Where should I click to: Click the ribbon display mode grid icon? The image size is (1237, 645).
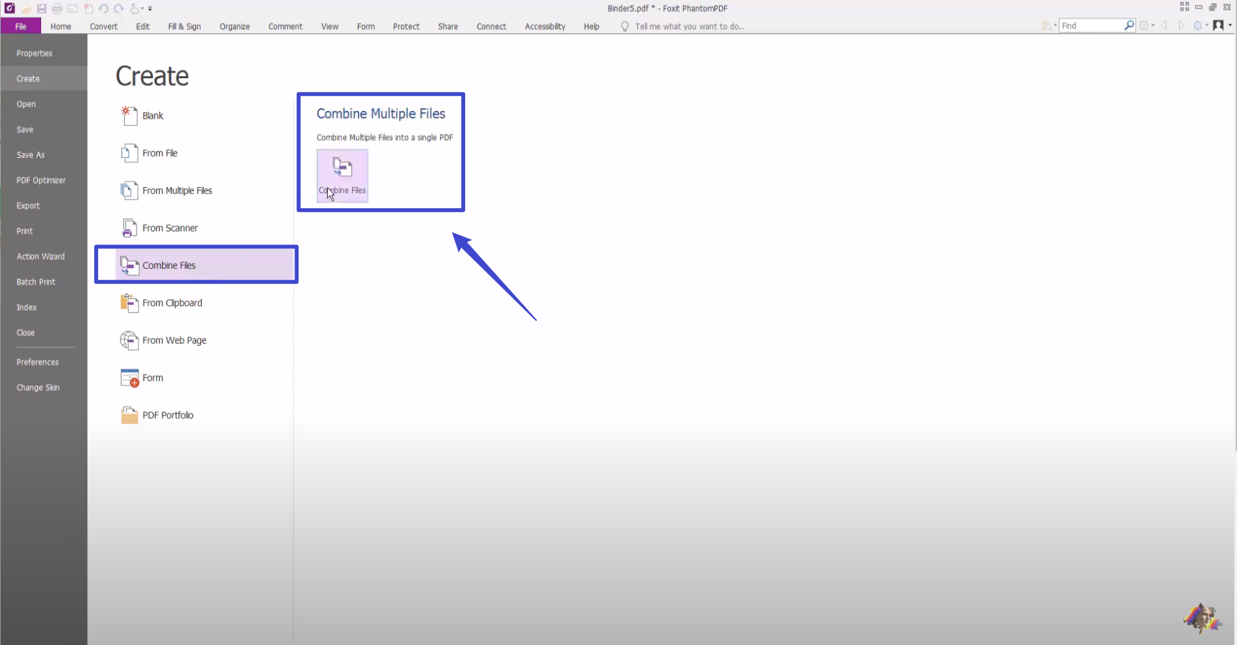[x=1184, y=7]
